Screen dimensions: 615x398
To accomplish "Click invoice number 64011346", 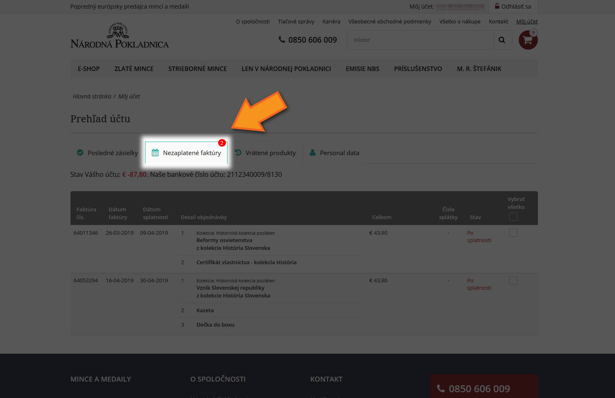I will 86,233.
